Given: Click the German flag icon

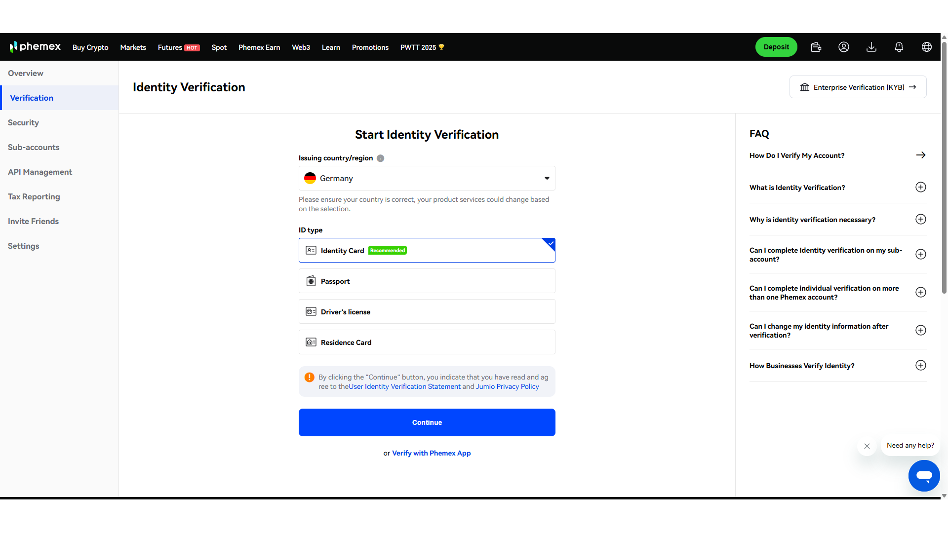Looking at the screenshot, I should [310, 178].
